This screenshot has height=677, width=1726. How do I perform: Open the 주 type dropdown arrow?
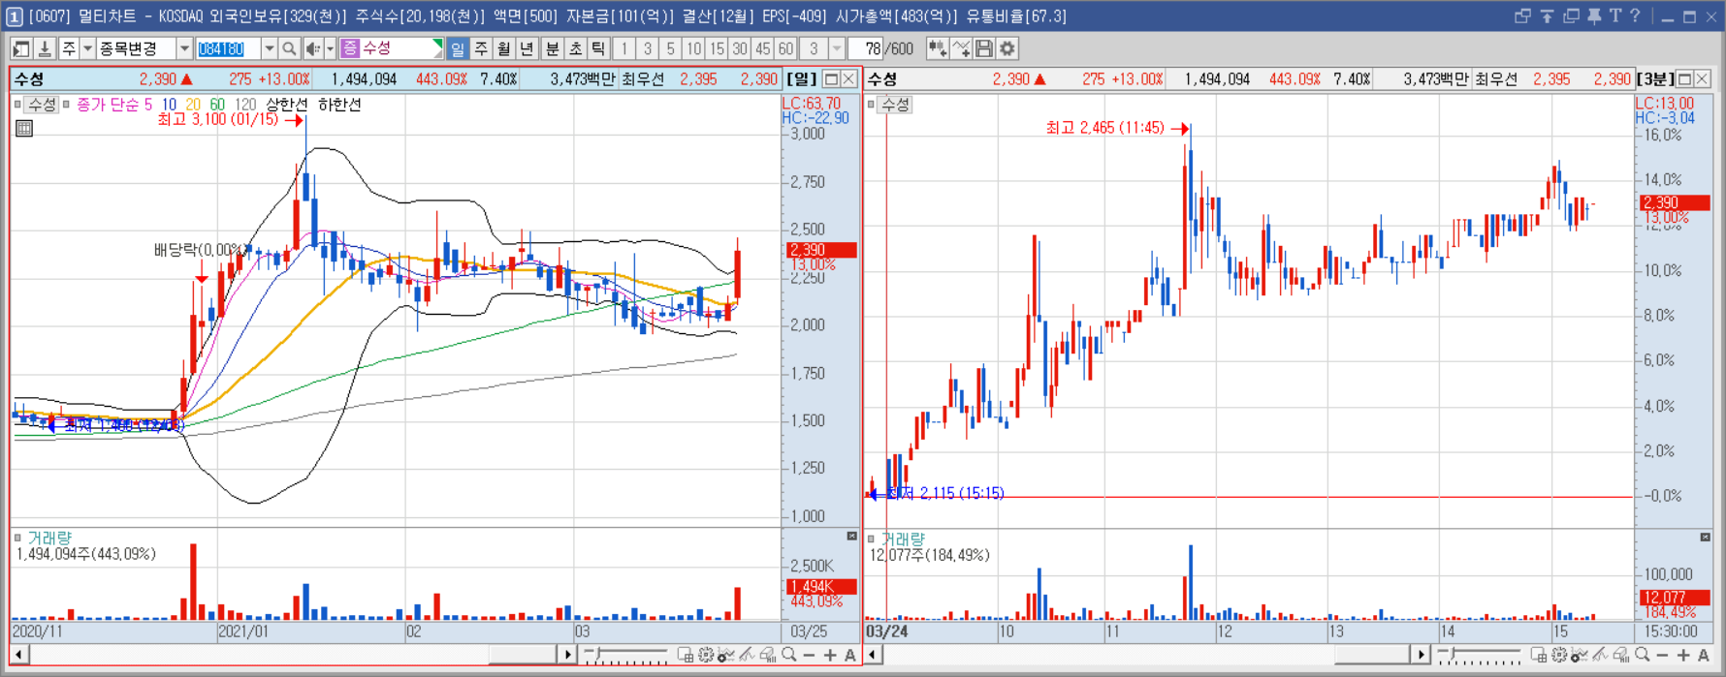(x=87, y=48)
